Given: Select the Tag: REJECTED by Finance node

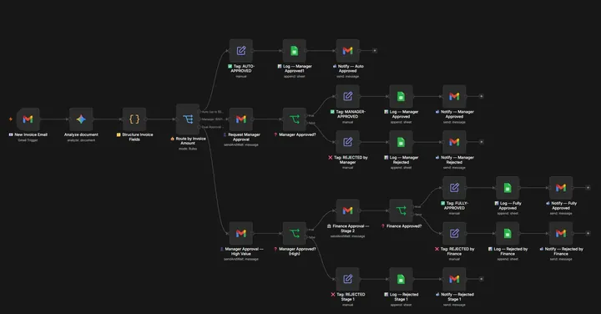Looking at the screenshot, I should pyautogui.click(x=454, y=233).
